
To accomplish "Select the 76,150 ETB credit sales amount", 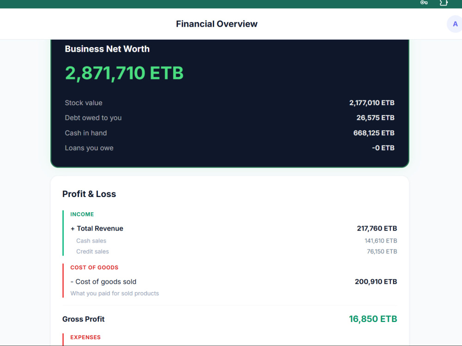I will (x=382, y=251).
